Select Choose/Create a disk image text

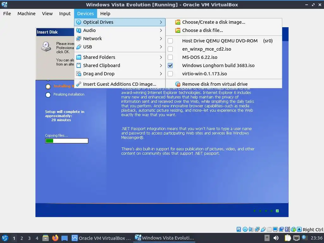tap(214, 22)
